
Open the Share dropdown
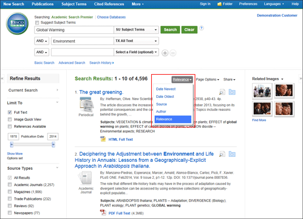229,80
